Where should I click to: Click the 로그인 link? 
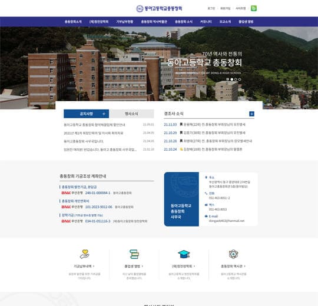coord(211,8)
